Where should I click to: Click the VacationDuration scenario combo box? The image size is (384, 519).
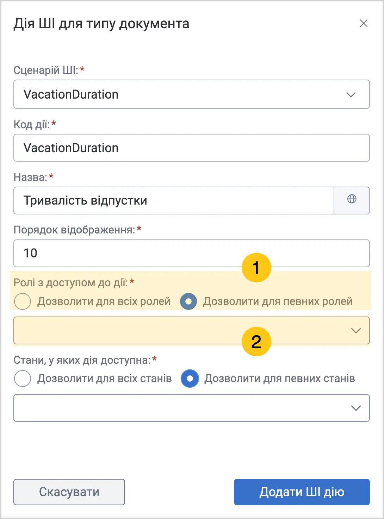click(192, 94)
